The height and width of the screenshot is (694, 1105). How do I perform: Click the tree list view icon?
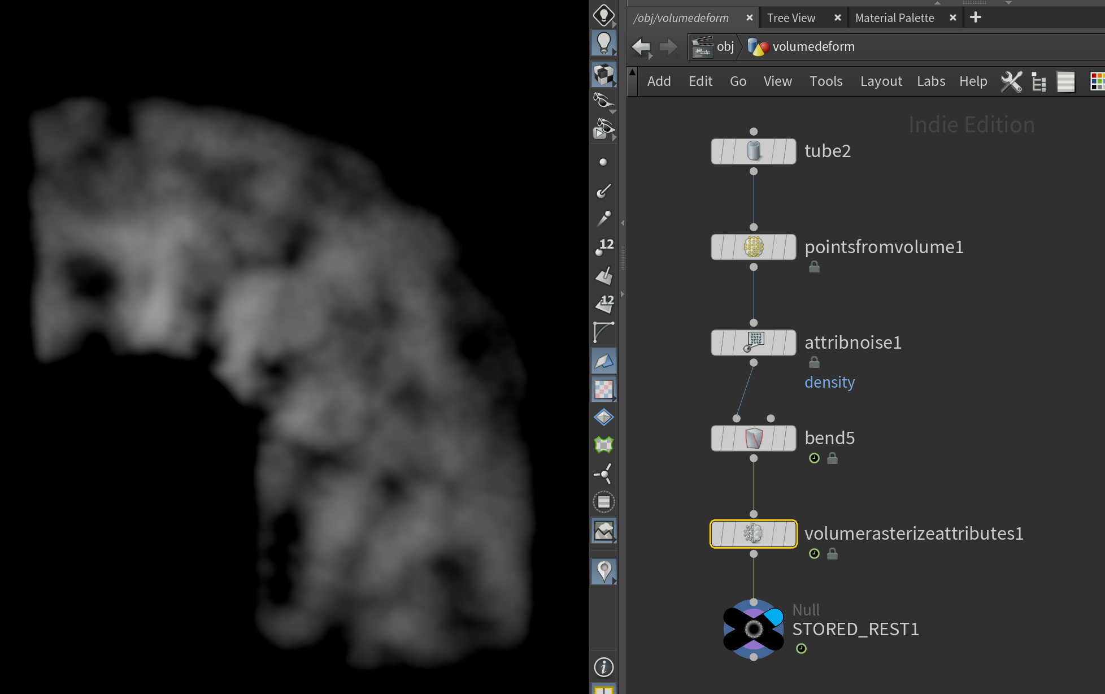pyautogui.click(x=1038, y=81)
